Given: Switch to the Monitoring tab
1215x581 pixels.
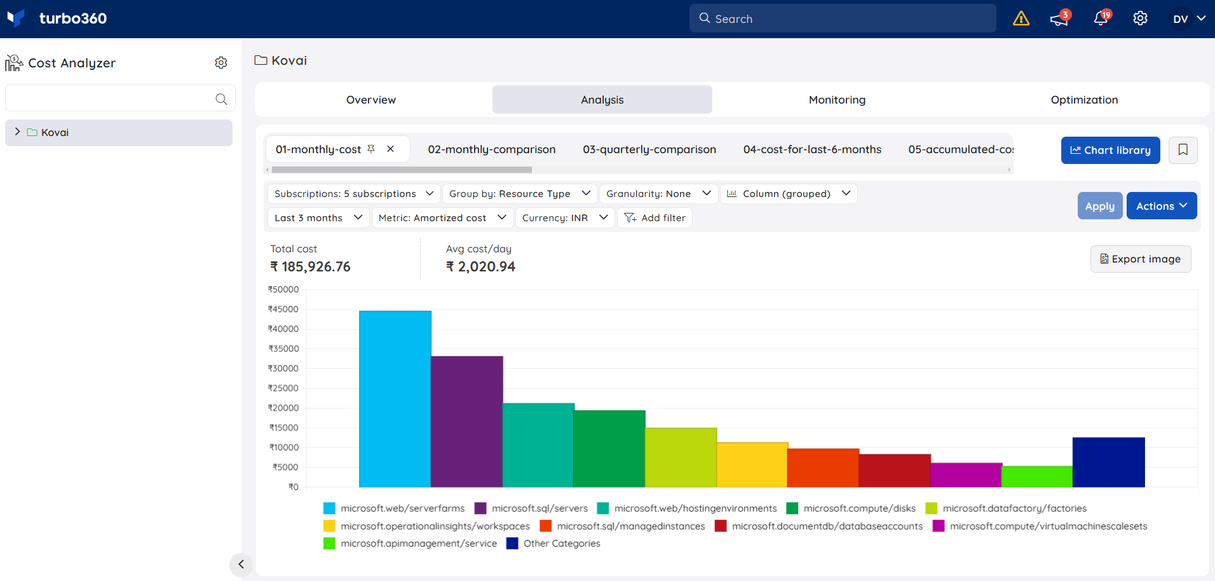Looking at the screenshot, I should point(837,100).
